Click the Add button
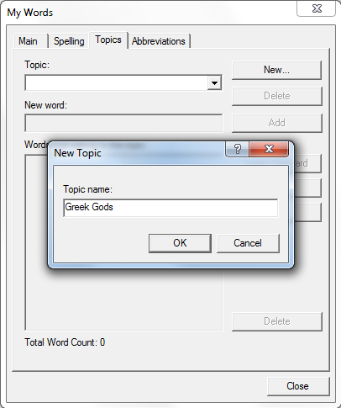The height and width of the screenshot is (408, 341). (x=277, y=123)
